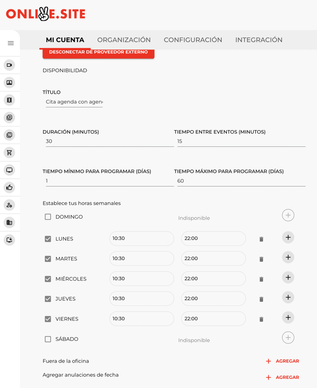The height and width of the screenshot is (388, 317).
Task: Uncheck the Jueves availability checkbox
Action: pos(48,299)
